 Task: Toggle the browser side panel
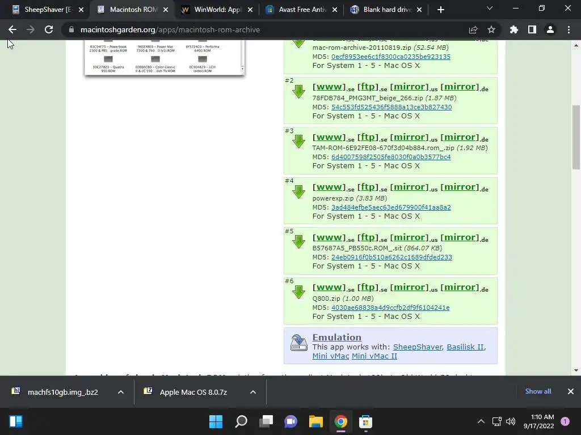532,29
